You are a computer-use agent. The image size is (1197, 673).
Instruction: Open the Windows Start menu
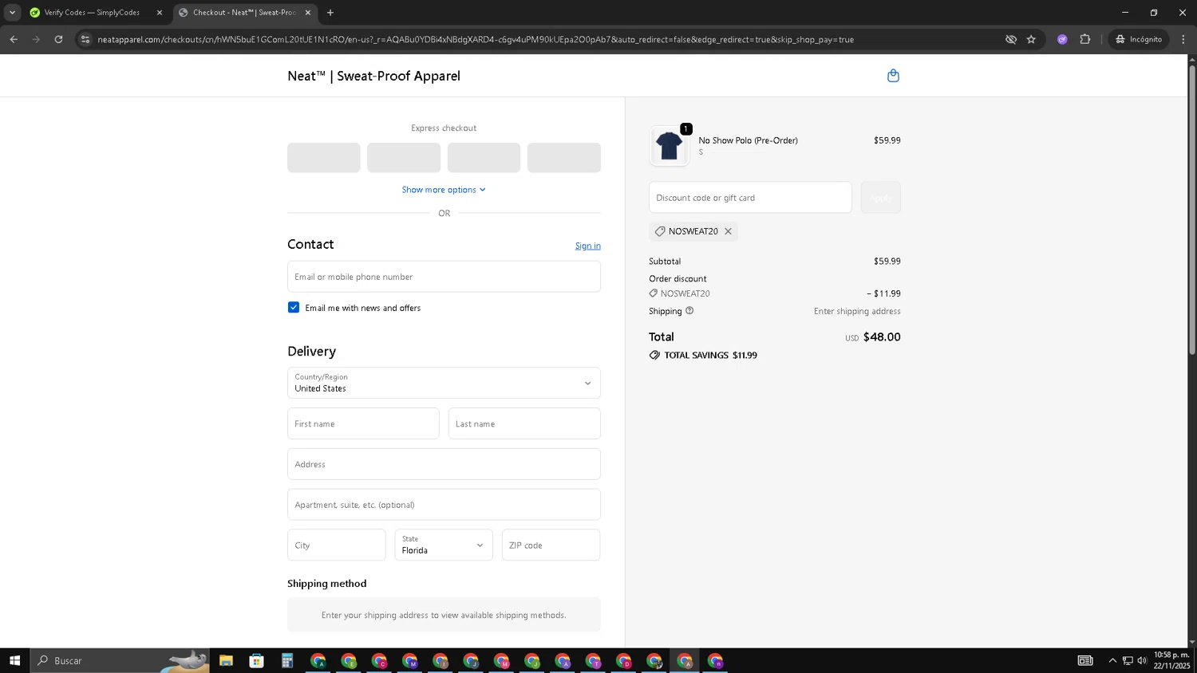(x=14, y=660)
